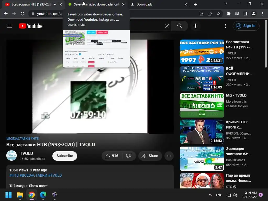Clear the YouTube search box

[167, 26]
